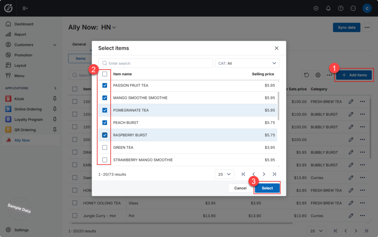
Task: Open table settings gear icon
Action: click(x=318, y=75)
